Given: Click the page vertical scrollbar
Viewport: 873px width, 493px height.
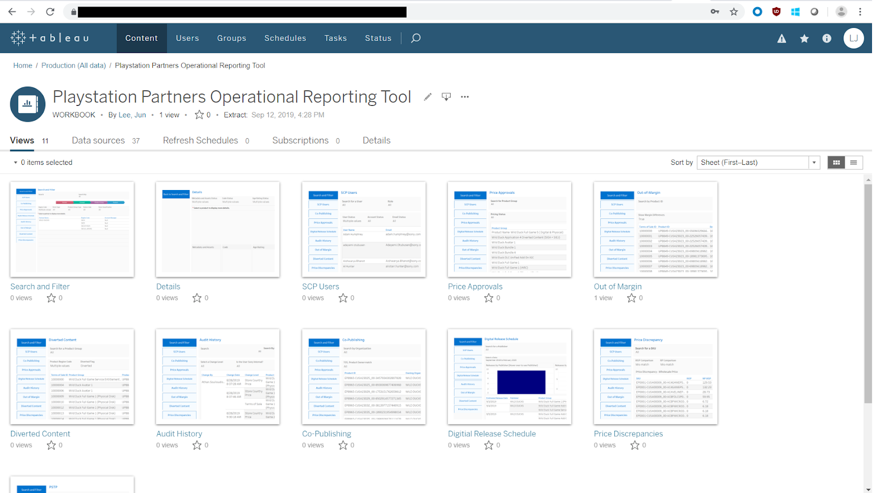Looking at the screenshot, I should (868, 294).
